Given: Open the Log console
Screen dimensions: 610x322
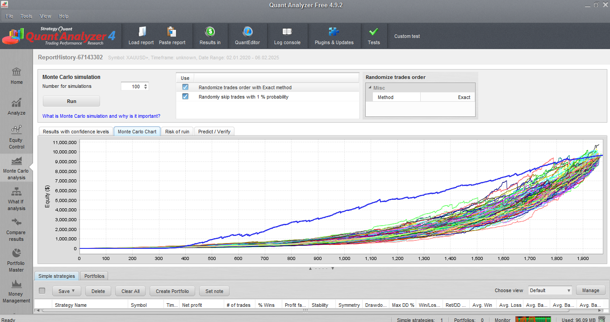Looking at the screenshot, I should tap(287, 36).
